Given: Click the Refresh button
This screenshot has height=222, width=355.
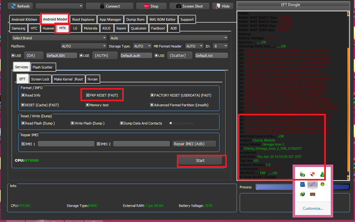Looking at the screenshot, I should [x=20, y=6].
